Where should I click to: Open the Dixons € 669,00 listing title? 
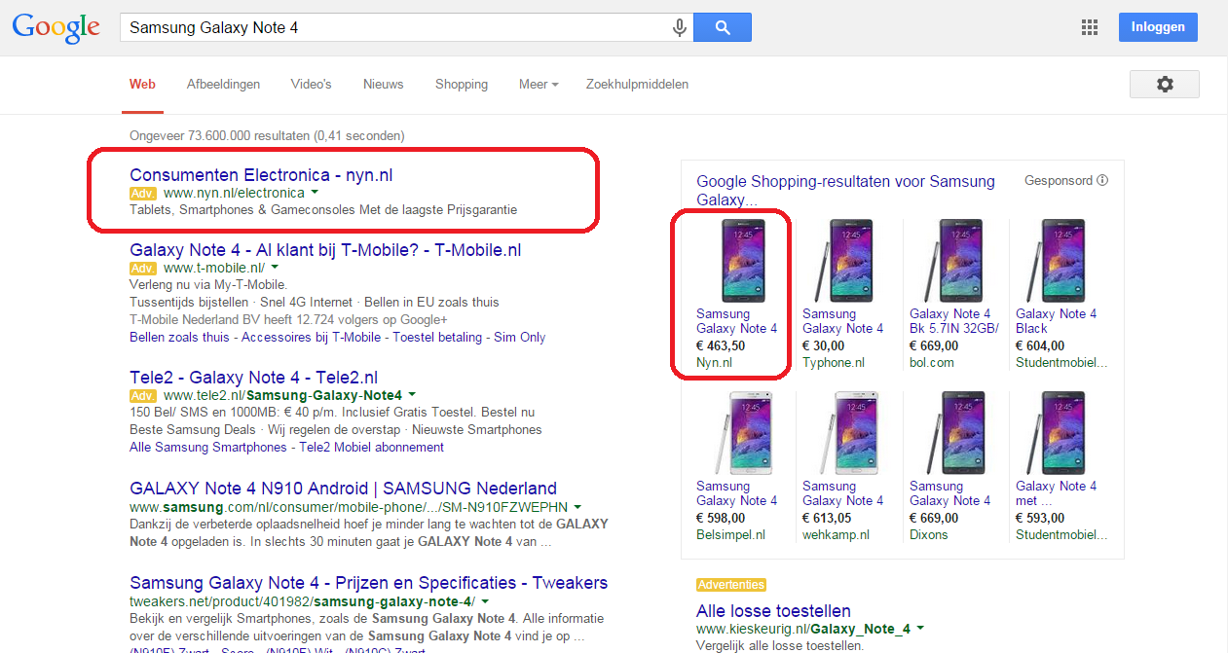pyautogui.click(x=949, y=493)
